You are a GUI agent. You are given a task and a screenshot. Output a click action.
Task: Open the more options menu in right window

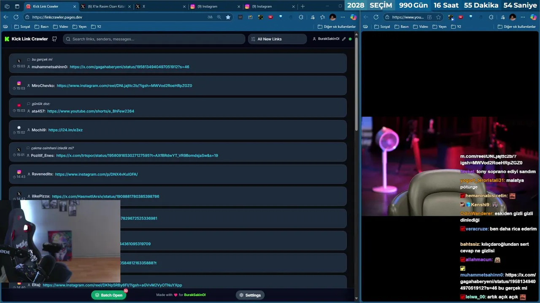523,17
